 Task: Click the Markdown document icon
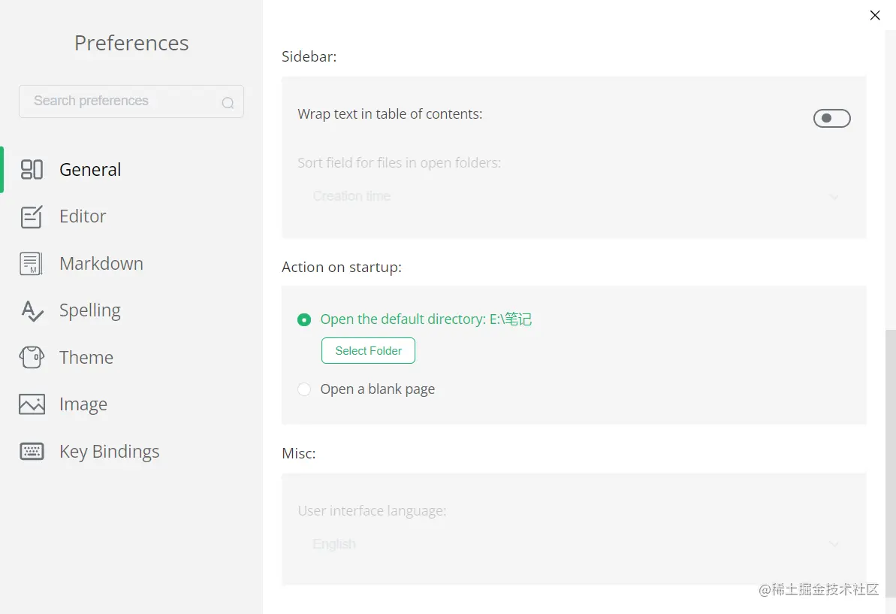[x=32, y=264]
